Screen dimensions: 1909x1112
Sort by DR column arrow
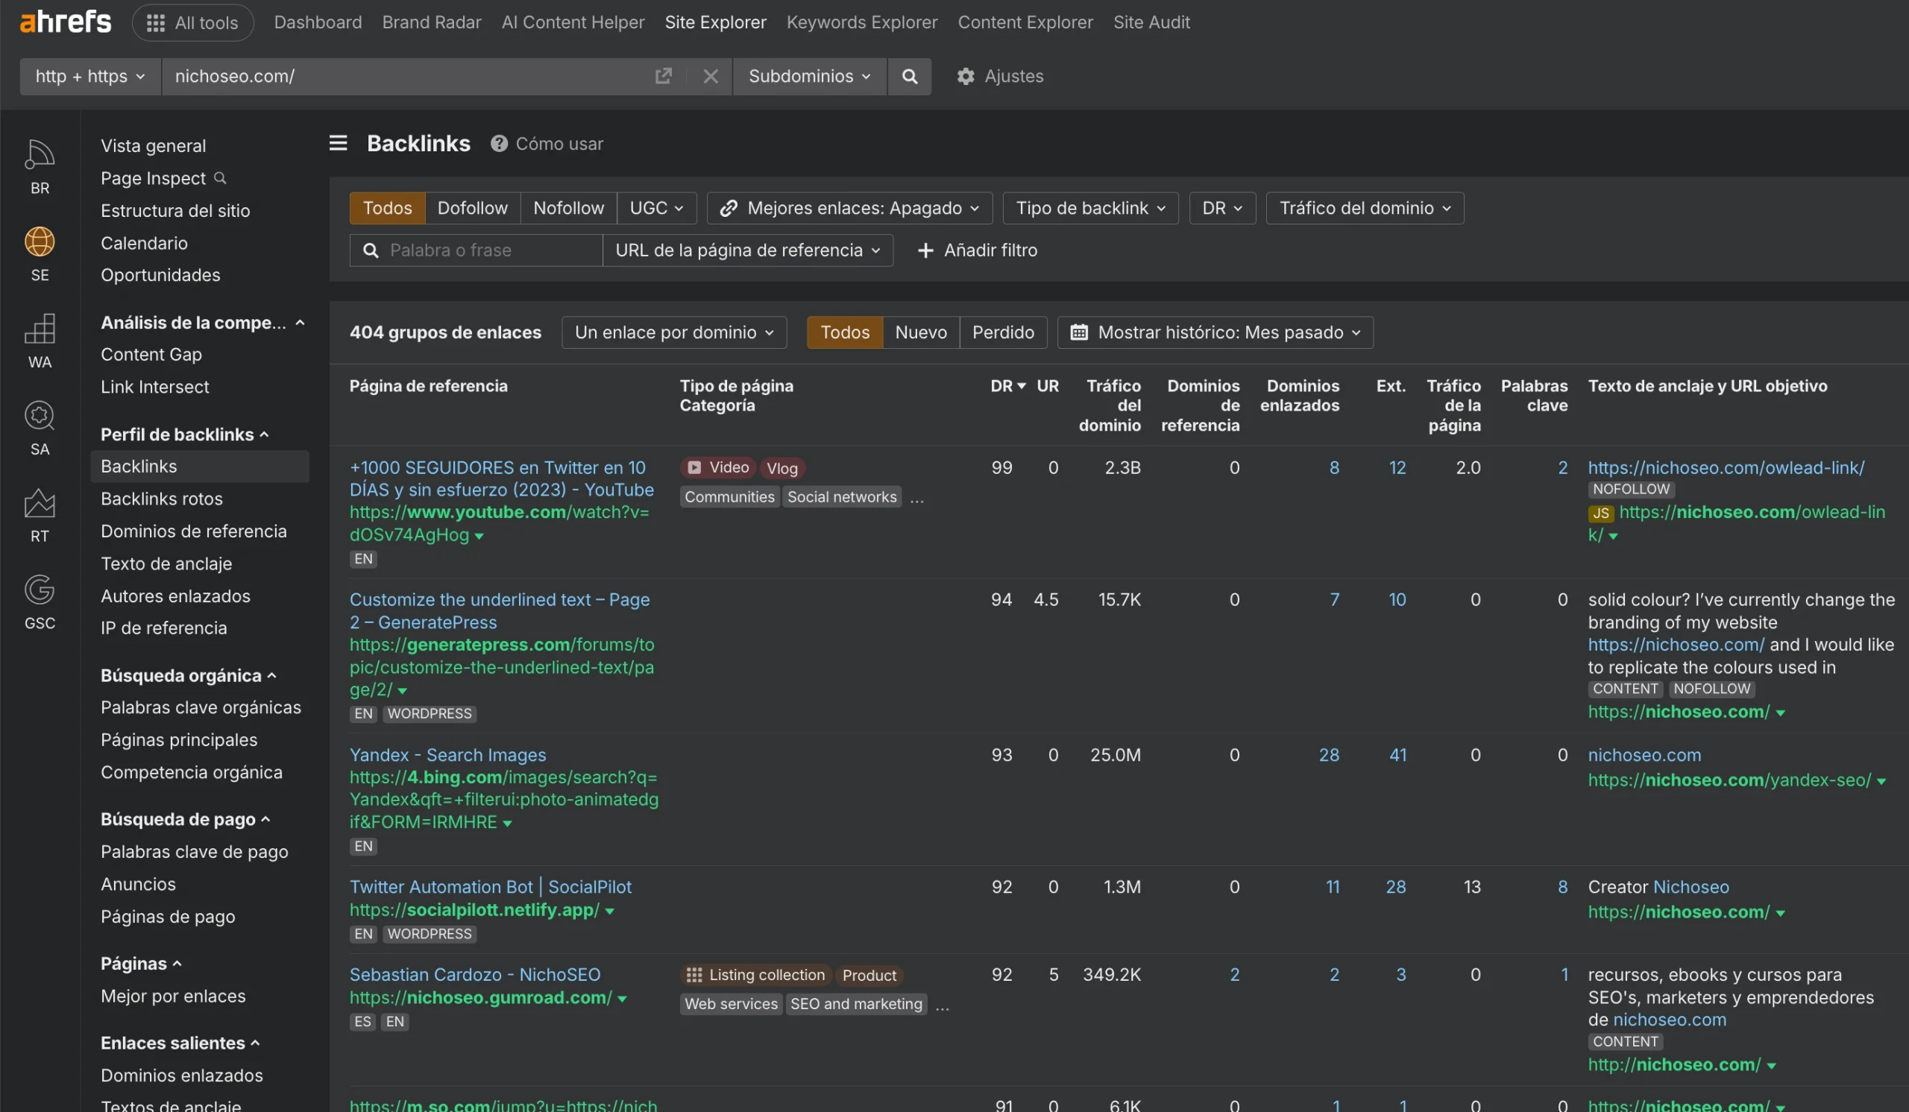pos(1021,386)
